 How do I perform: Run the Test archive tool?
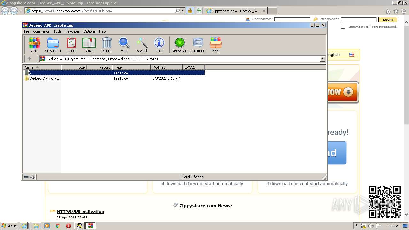click(x=71, y=45)
